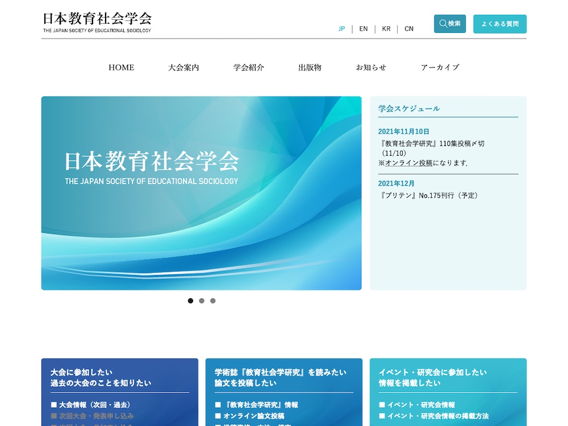Click the hero banner slide image
Screen dimensions: 568x426
click(202, 193)
